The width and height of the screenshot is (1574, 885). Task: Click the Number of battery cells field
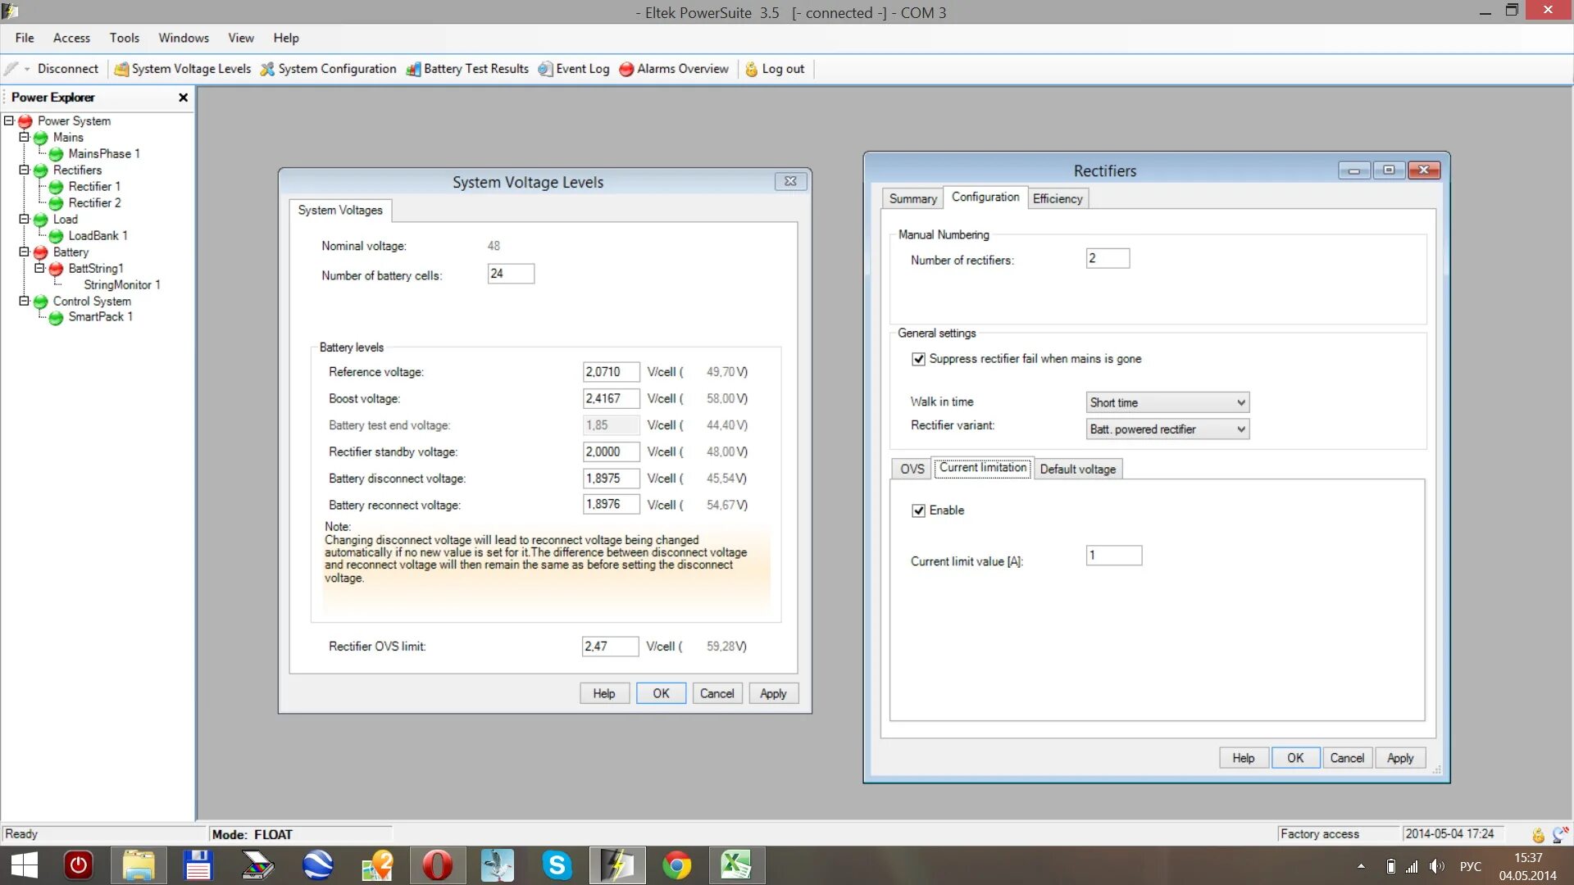point(511,274)
